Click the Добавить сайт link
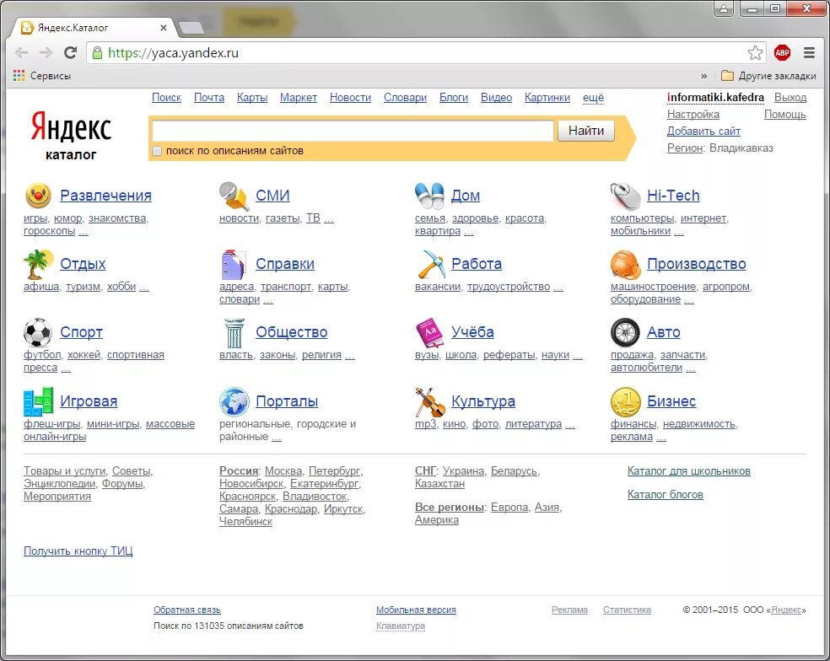The width and height of the screenshot is (830, 661). (x=703, y=132)
